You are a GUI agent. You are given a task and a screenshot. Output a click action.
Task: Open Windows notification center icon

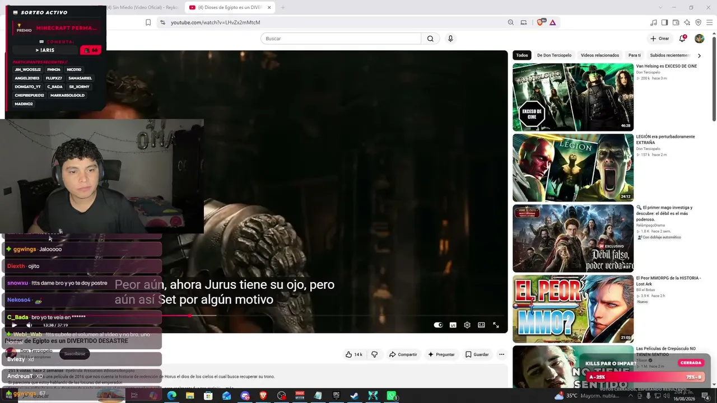tap(706, 396)
